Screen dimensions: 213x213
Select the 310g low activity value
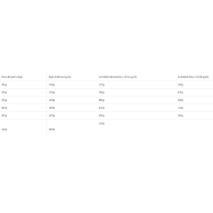(52, 92)
